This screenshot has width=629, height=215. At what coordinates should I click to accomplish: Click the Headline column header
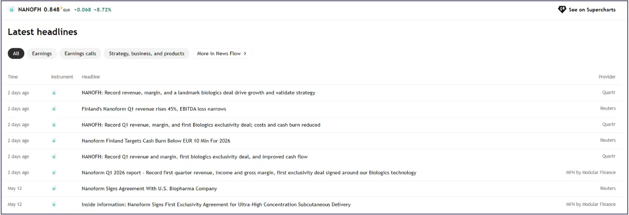[x=91, y=77]
